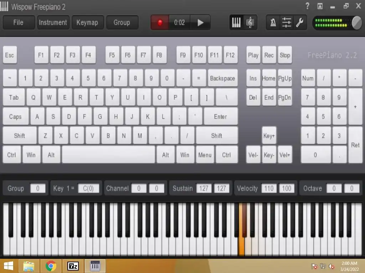The height and width of the screenshot is (273, 365).
Task: Open the Group menu
Action: tap(122, 22)
